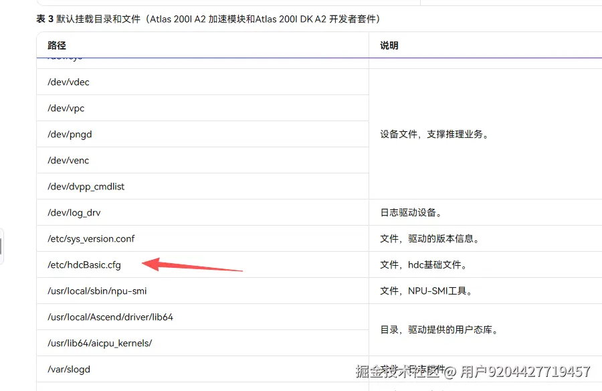Screen dimensions: 602x391
Task: Select the /usr/local/sbin/npu-smi path cell
Action: coord(203,291)
